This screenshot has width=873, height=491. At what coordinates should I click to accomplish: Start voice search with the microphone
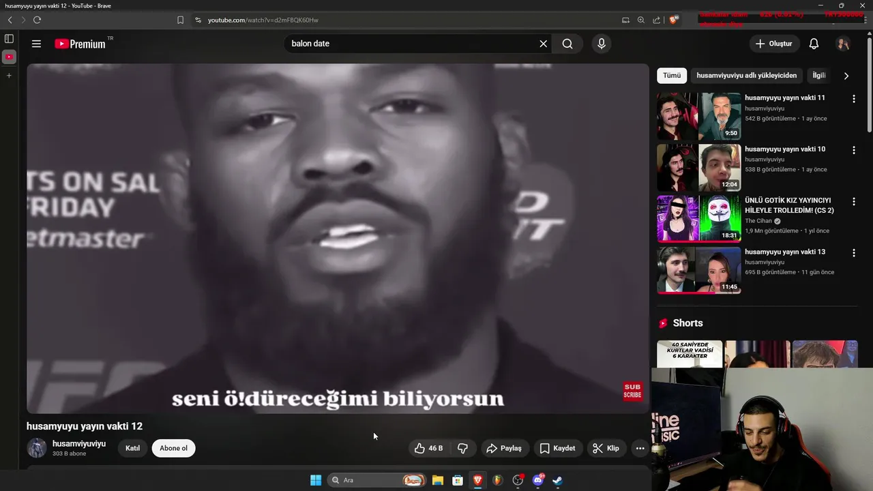coord(601,44)
